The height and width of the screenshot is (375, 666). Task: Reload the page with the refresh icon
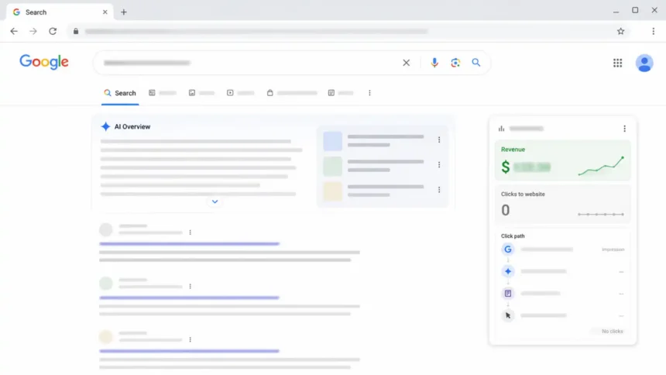(x=53, y=31)
